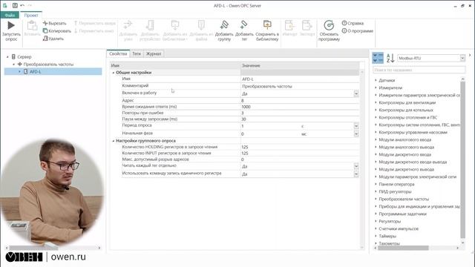Image resolution: width=475 pixels, height=267 pixels.
Task: Toggle categorized view in library panel
Action: (x=378, y=58)
